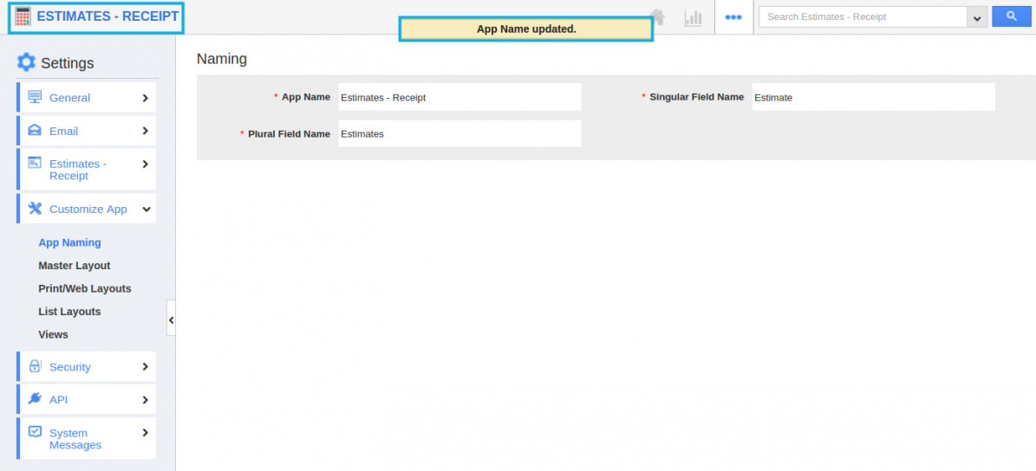
Task: Open the Email settings menu
Action: coord(87,131)
